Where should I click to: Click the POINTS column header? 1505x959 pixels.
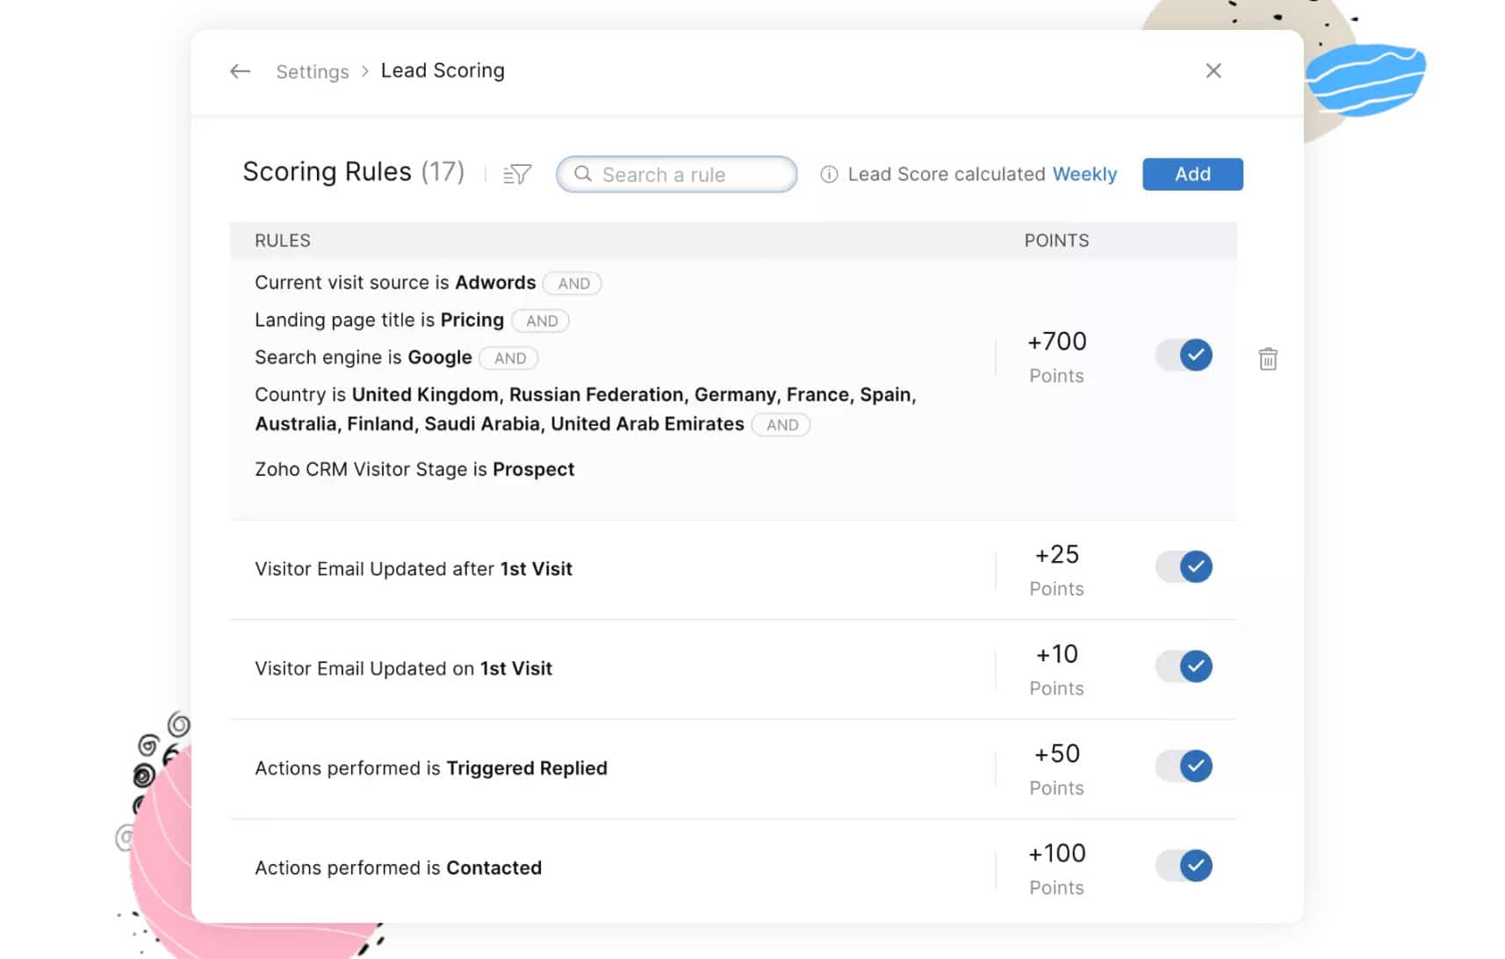(x=1055, y=241)
